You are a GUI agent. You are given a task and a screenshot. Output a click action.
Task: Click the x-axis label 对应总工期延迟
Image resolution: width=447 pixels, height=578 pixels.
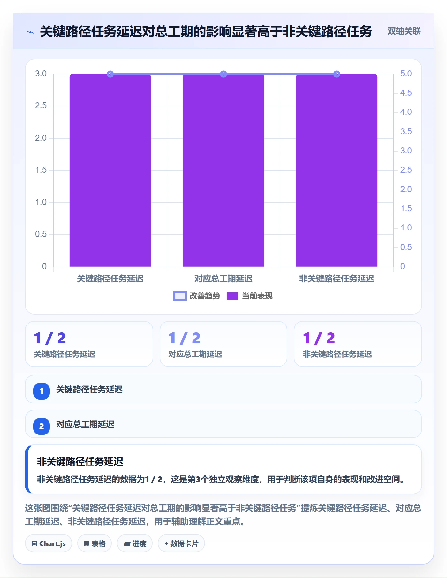tap(223, 279)
